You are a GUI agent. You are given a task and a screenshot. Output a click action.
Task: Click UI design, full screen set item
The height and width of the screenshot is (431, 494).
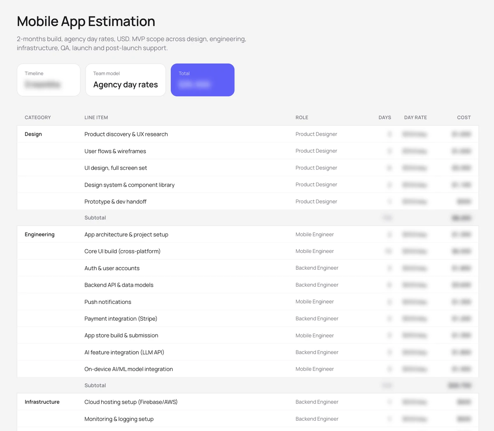pos(116,168)
